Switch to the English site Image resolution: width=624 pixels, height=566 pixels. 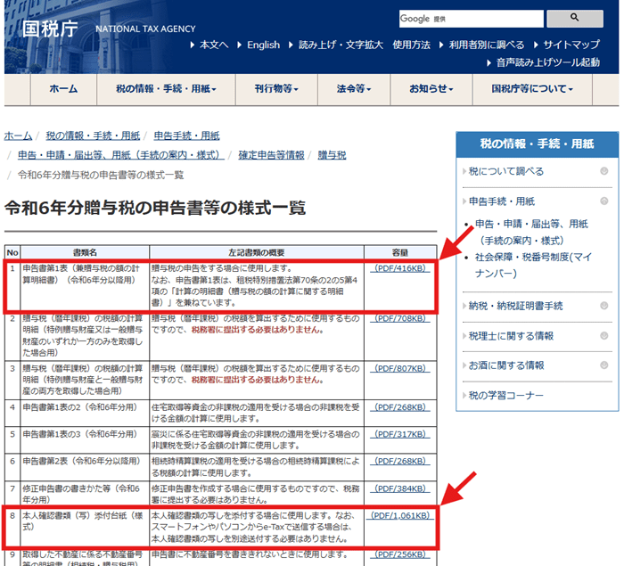263,45
